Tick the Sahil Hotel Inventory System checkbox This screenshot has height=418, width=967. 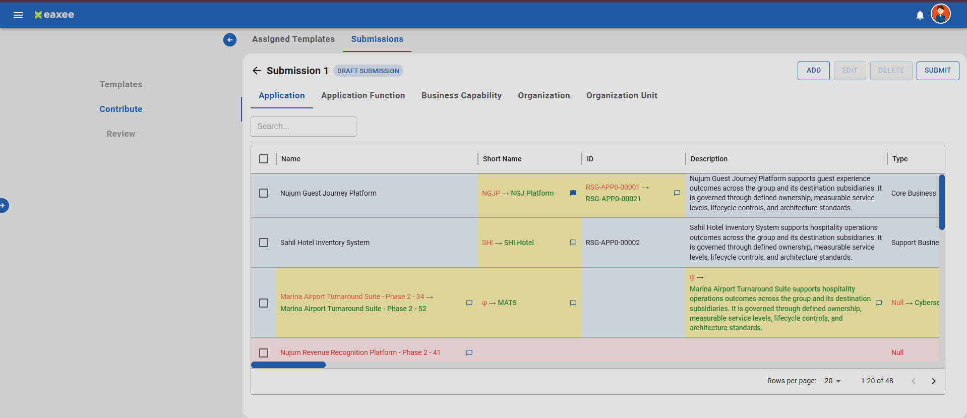pos(264,243)
